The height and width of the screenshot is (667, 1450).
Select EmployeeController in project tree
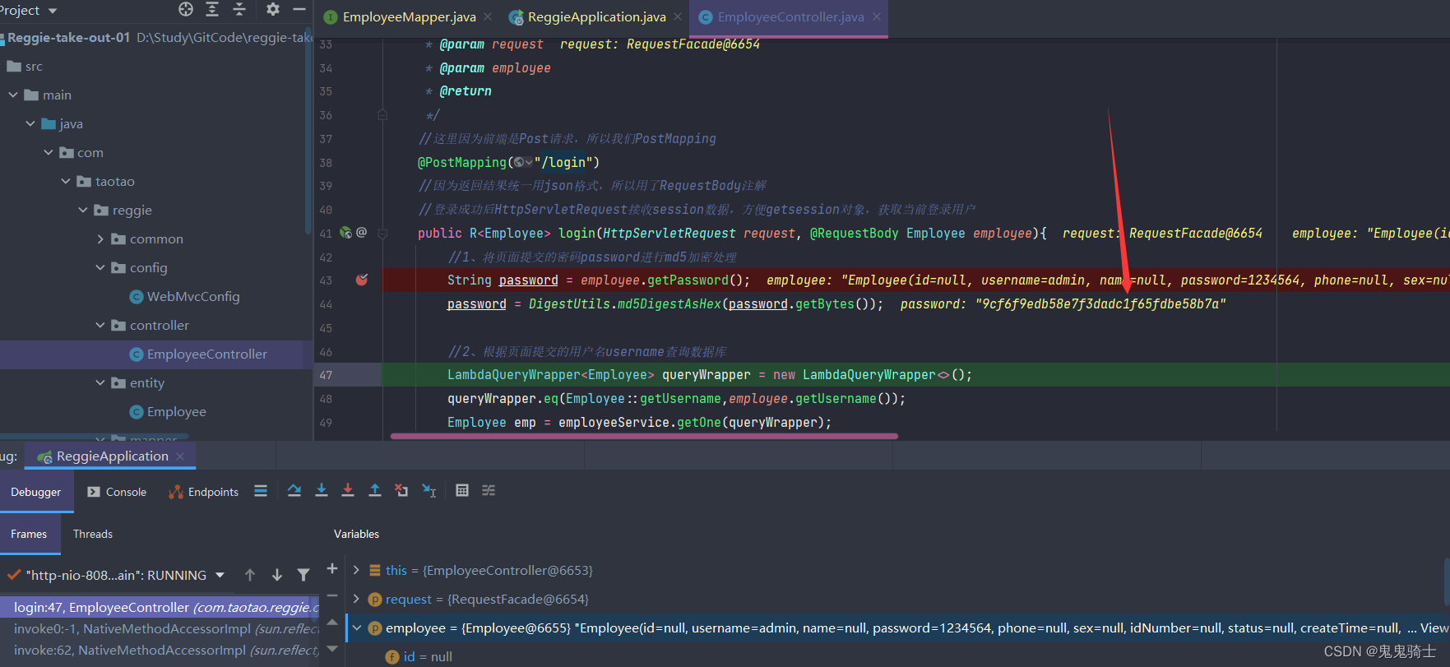click(198, 354)
